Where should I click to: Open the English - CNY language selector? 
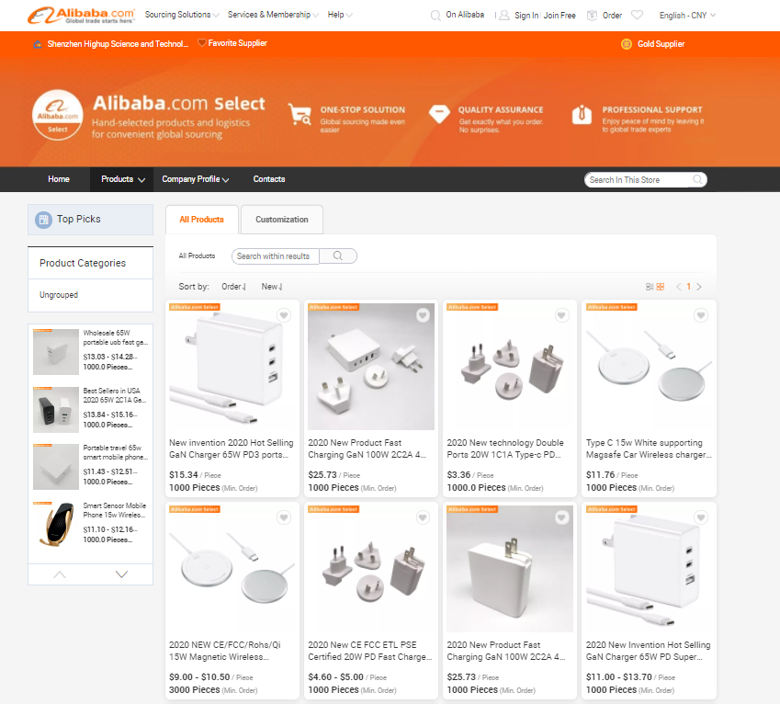(x=687, y=16)
